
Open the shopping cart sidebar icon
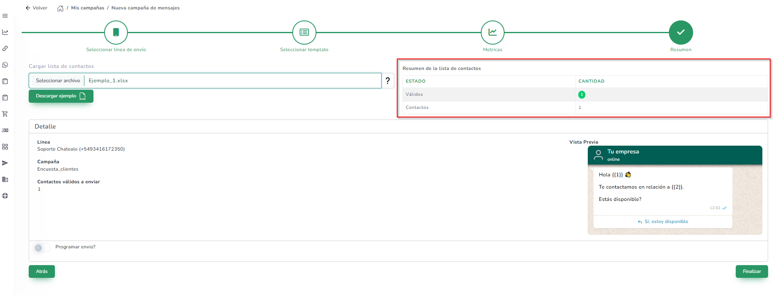pos(5,114)
